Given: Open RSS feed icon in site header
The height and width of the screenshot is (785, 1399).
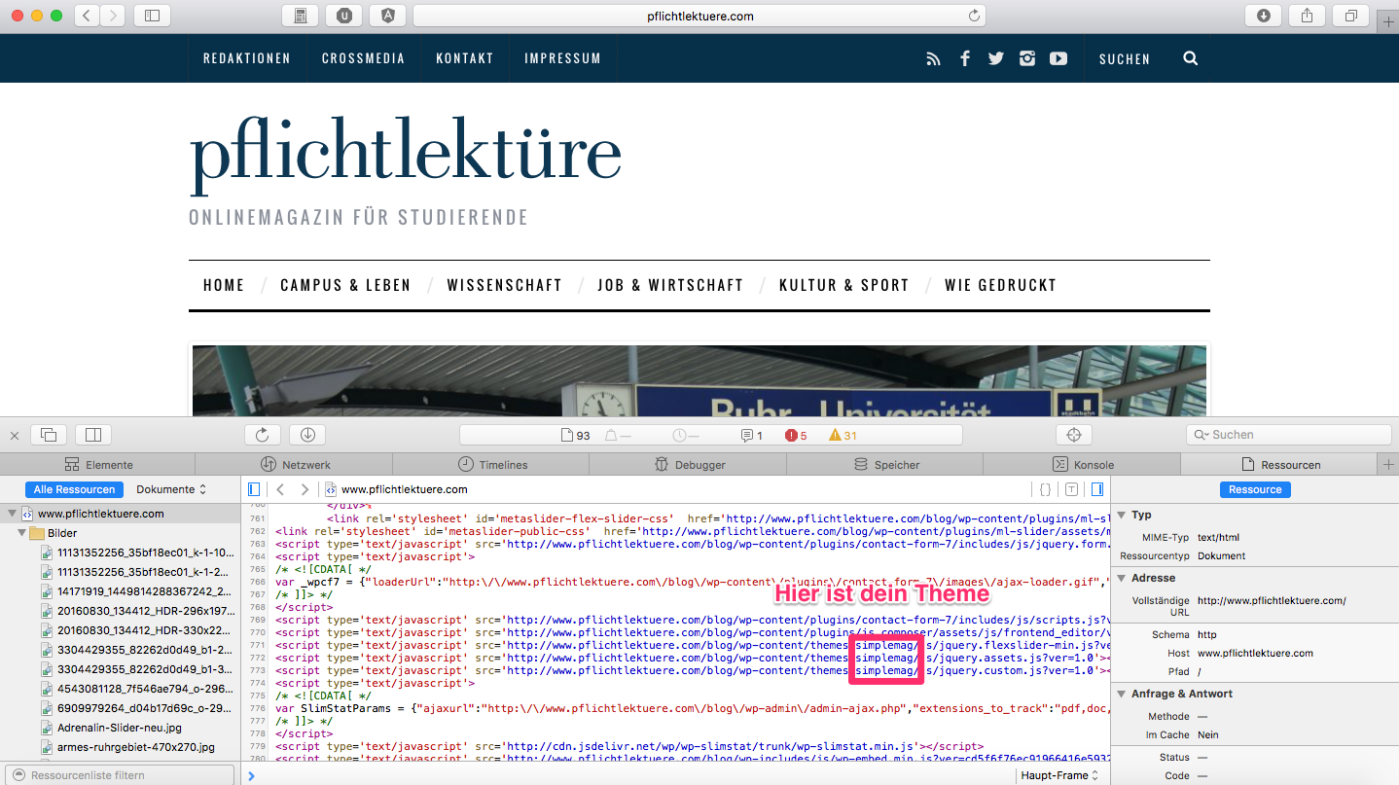Looking at the screenshot, I should coord(933,58).
